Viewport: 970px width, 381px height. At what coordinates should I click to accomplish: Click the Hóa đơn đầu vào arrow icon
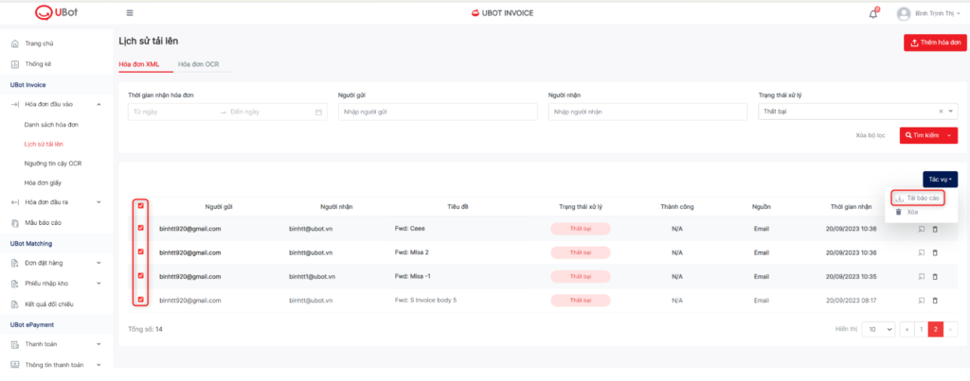click(x=15, y=104)
